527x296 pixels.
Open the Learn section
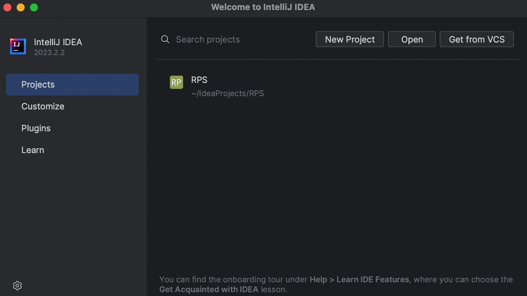click(x=33, y=150)
